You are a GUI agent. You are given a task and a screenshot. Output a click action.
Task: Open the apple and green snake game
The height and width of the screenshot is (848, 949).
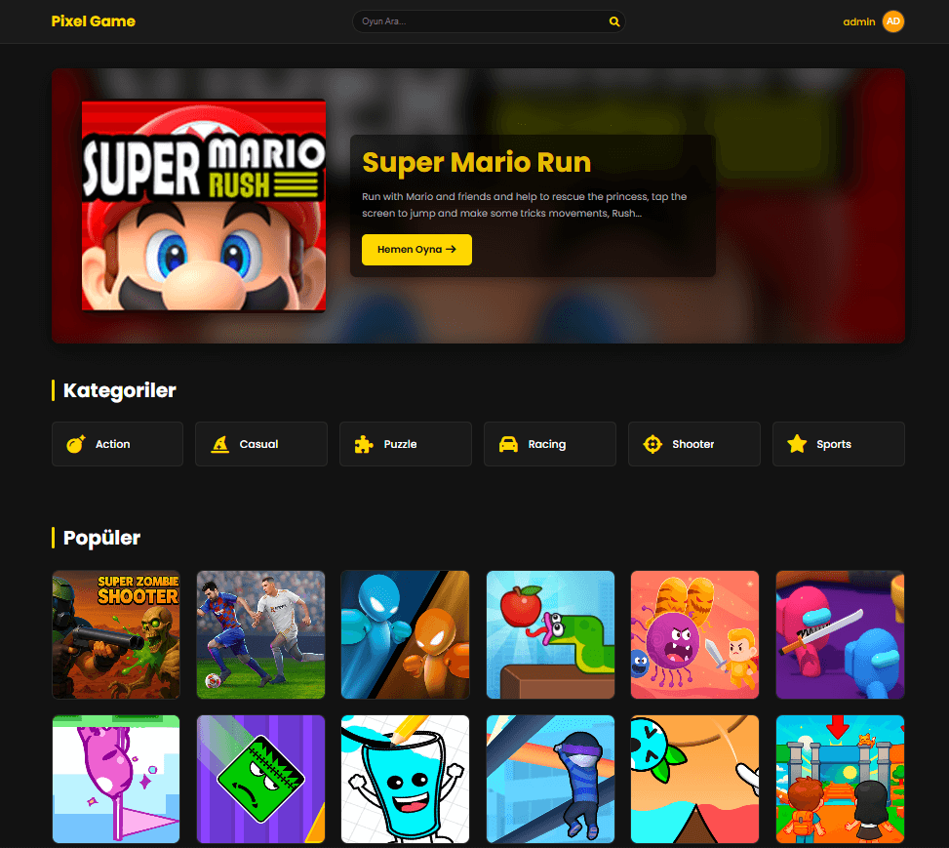coord(550,635)
